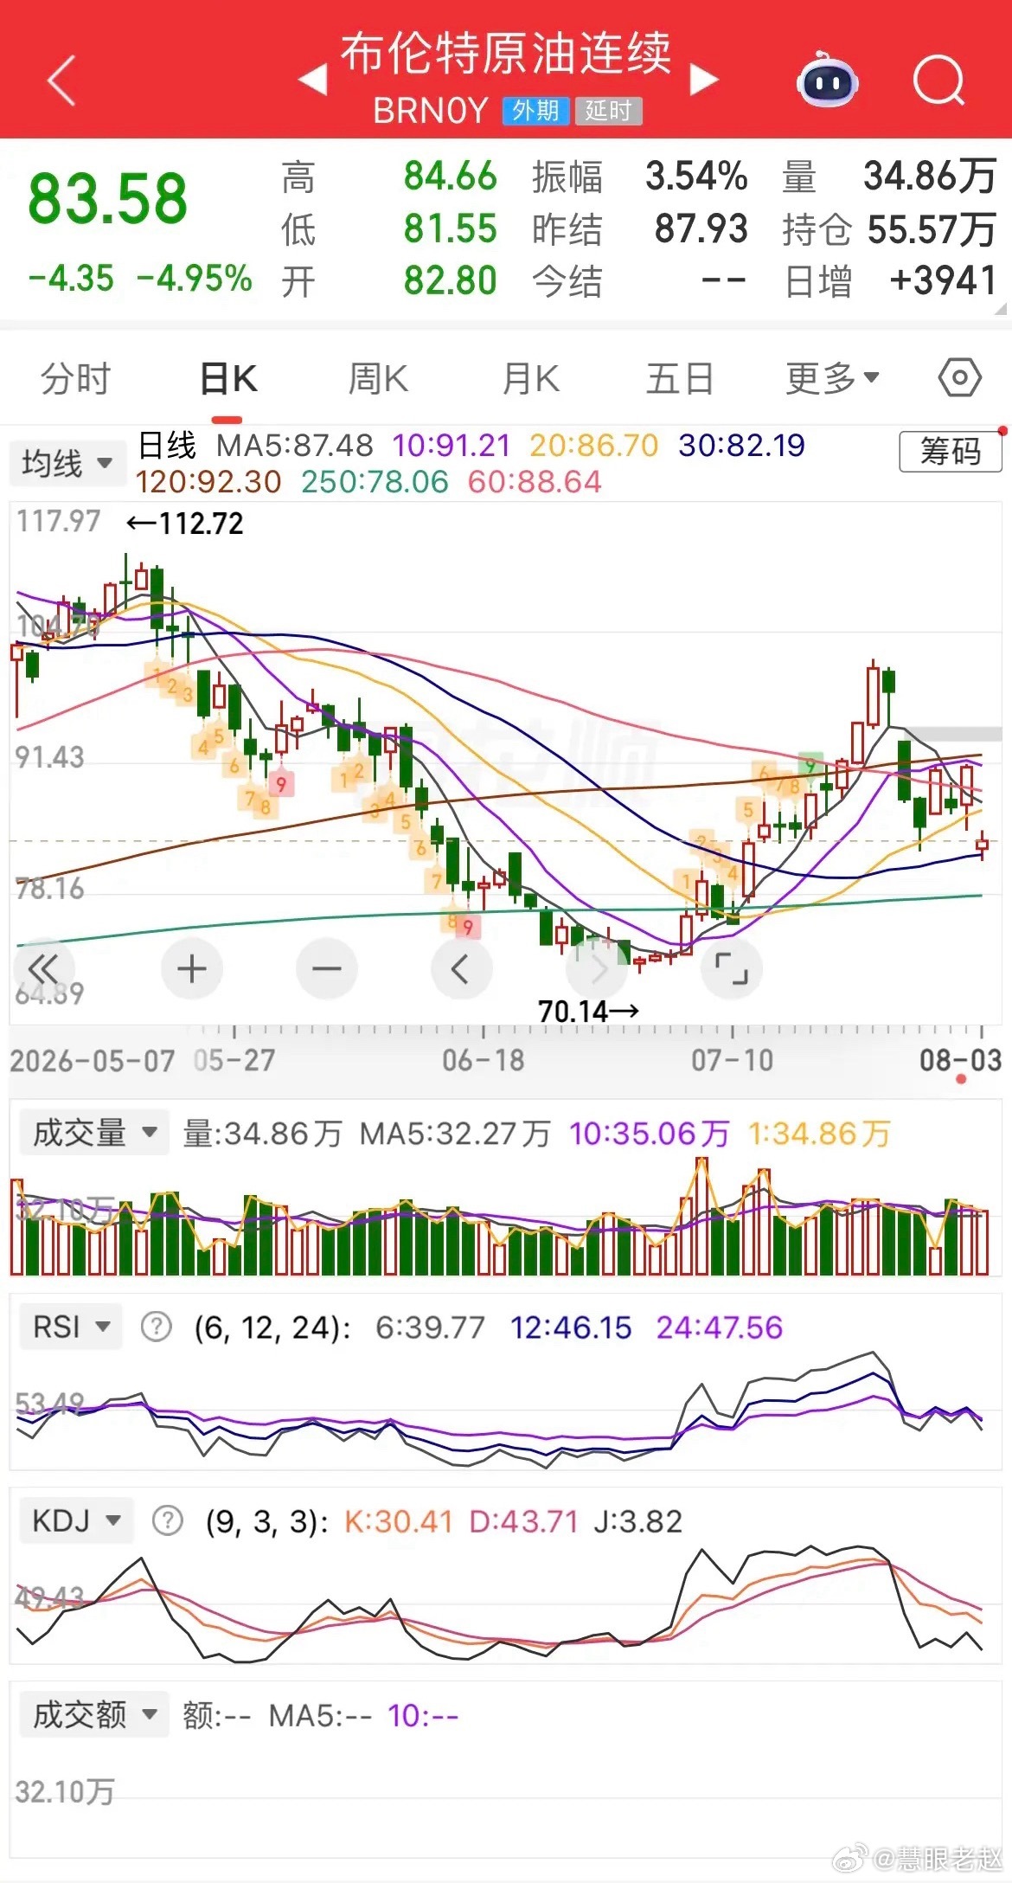This screenshot has height=1883, width=1012.
Task: Zoom in chart with plus button
Action: (191, 968)
